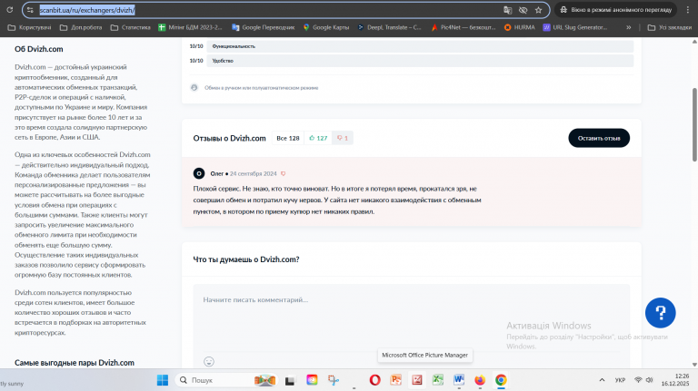The image size is (698, 391).
Task: Open the Google Карты bookmark
Action: tap(326, 27)
